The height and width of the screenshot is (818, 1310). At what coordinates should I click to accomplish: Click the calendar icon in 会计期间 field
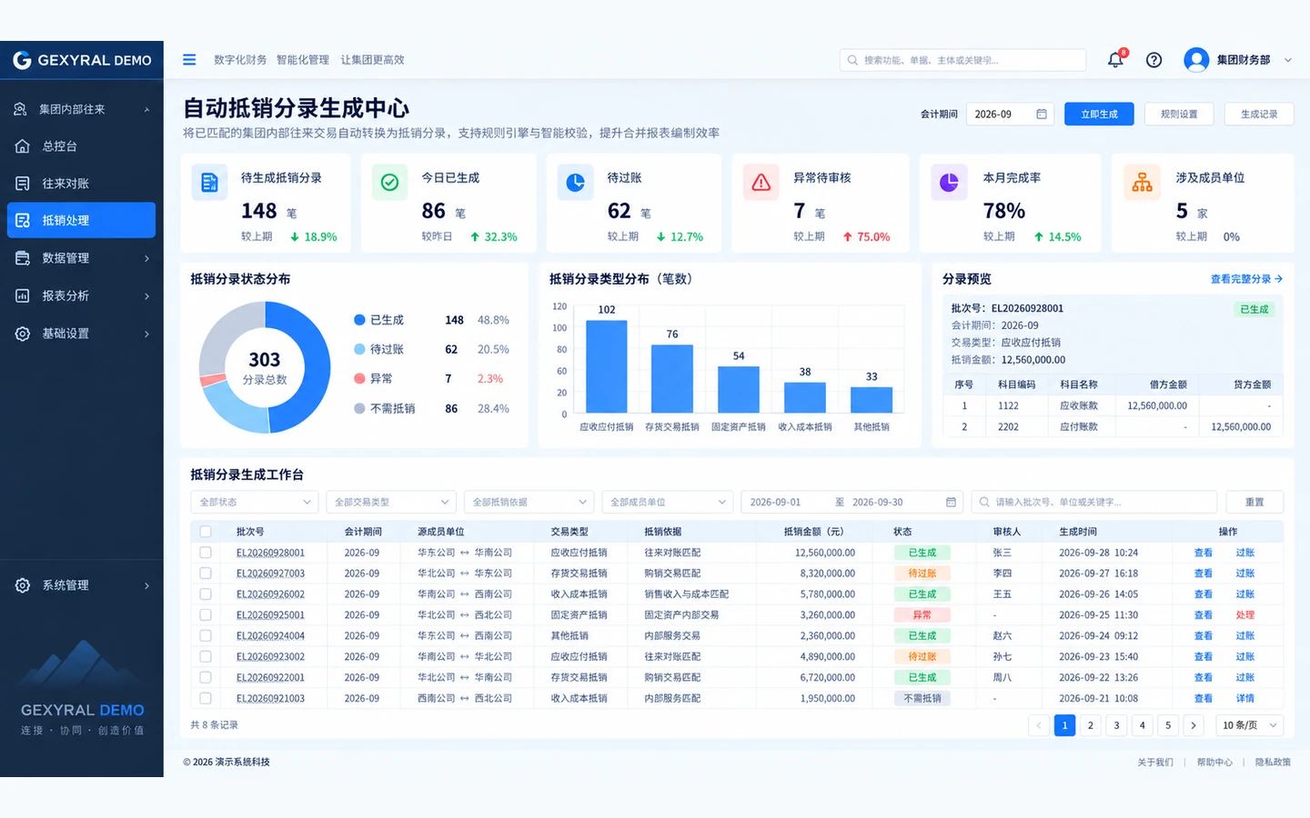(1042, 115)
